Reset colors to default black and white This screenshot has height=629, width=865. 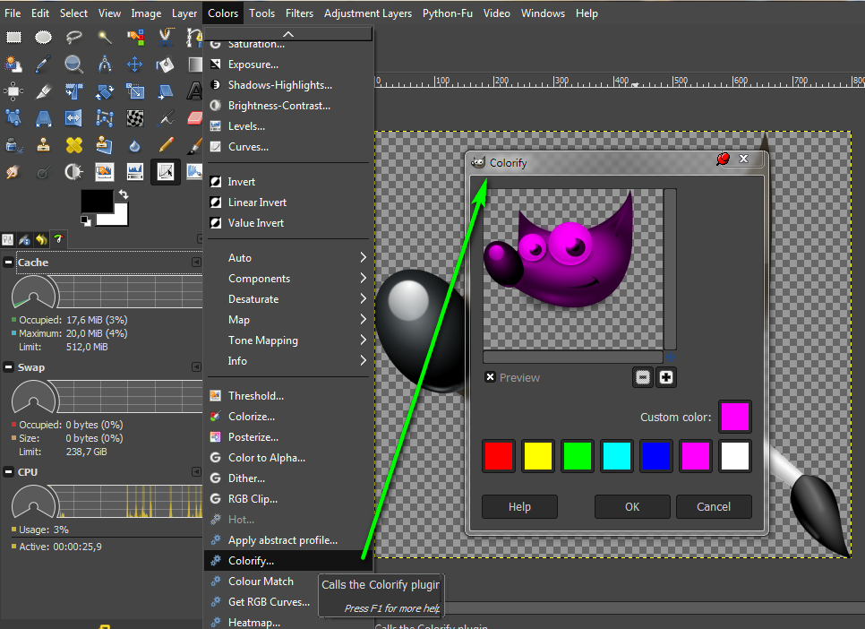(85, 221)
